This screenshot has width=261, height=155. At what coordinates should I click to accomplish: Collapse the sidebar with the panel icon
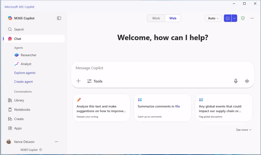point(59,18)
